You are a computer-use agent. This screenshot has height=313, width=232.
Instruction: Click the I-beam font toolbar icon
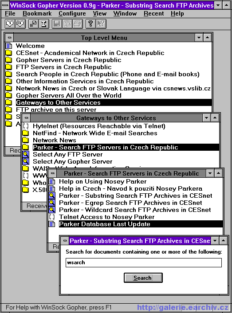coord(44,24)
